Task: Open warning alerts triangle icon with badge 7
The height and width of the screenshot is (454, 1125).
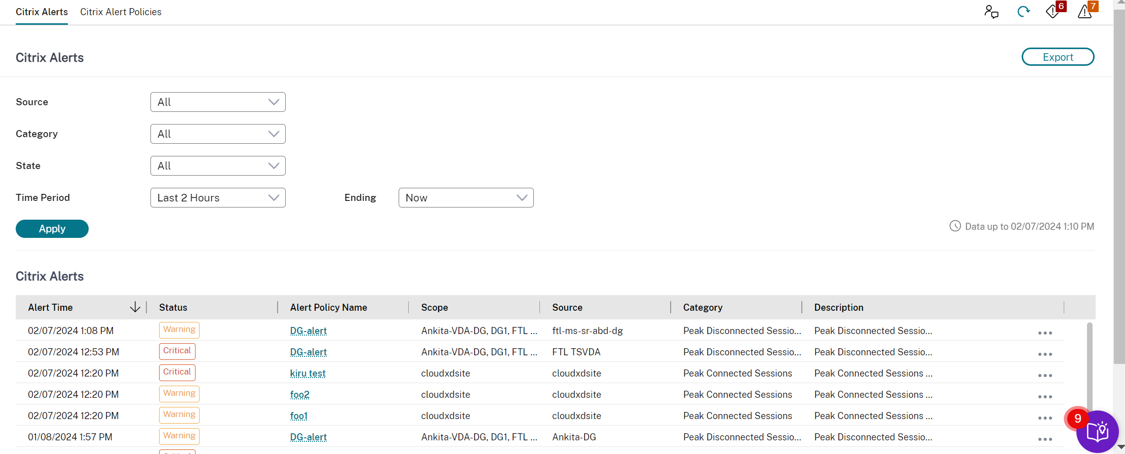Action: [1085, 11]
